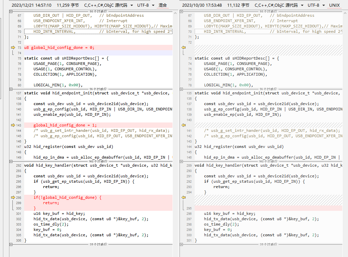348x257 pixels.
Task: Expand the 66 folded lines in left pane
Action: 11,11
